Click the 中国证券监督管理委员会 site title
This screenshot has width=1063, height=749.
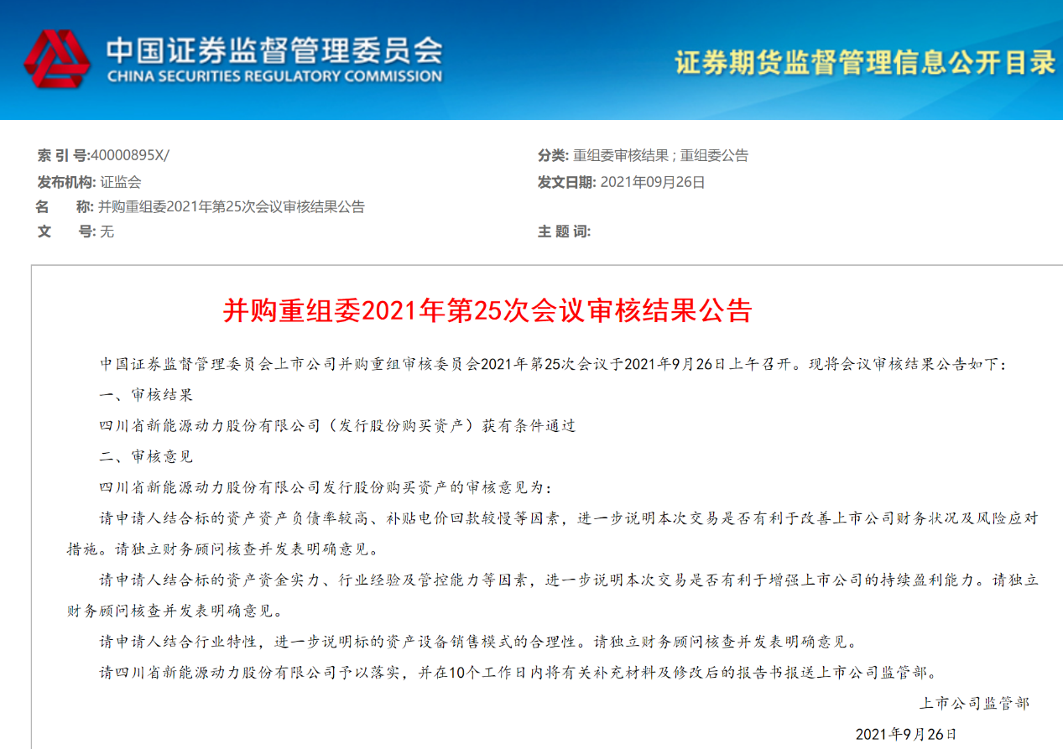274,49
